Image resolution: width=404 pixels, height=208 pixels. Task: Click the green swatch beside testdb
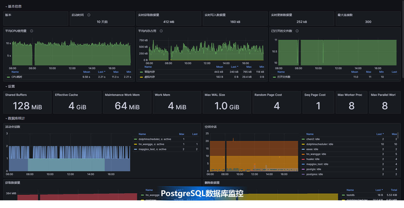343,195
